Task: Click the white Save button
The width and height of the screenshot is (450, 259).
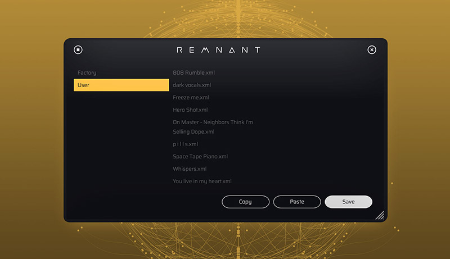Action: point(348,202)
